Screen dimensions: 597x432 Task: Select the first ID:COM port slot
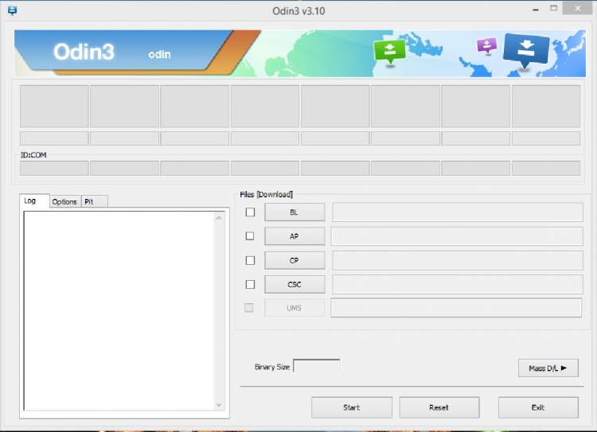(54, 168)
